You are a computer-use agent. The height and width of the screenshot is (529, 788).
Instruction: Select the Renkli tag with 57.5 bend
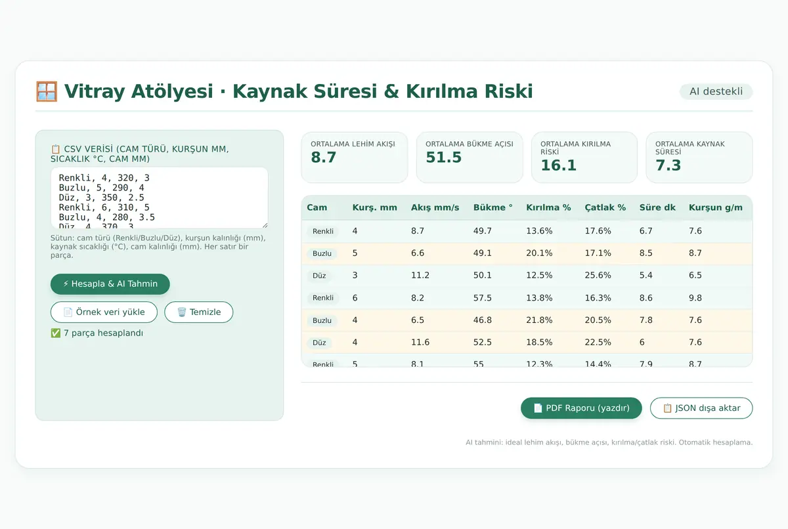coord(322,298)
